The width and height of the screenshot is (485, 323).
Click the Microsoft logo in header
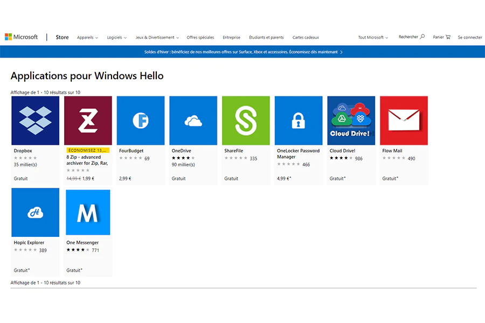pos(22,37)
